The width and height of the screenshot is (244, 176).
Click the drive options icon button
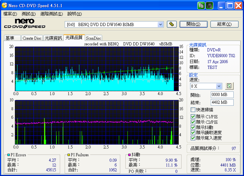tap(172, 24)
